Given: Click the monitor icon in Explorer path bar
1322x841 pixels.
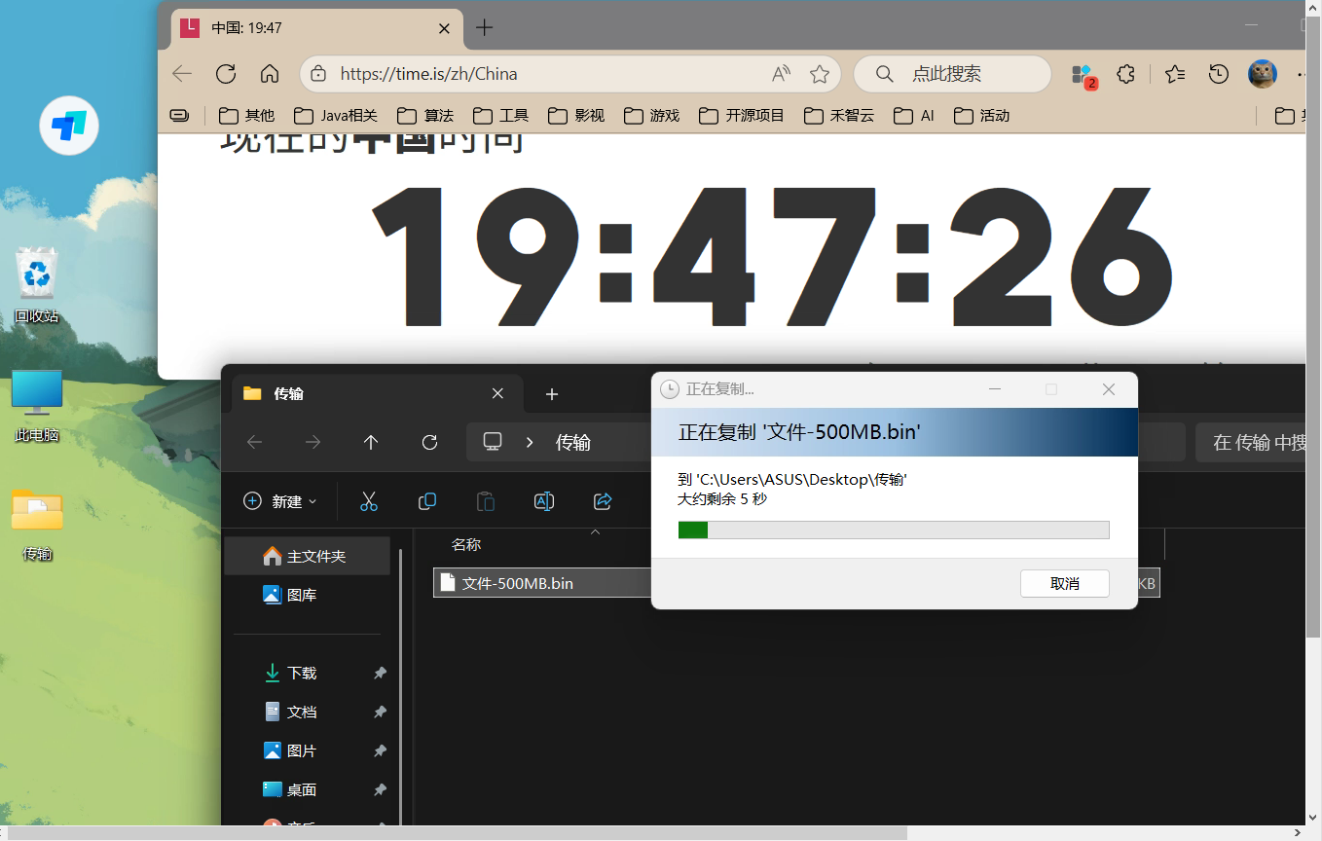Looking at the screenshot, I should 493,442.
